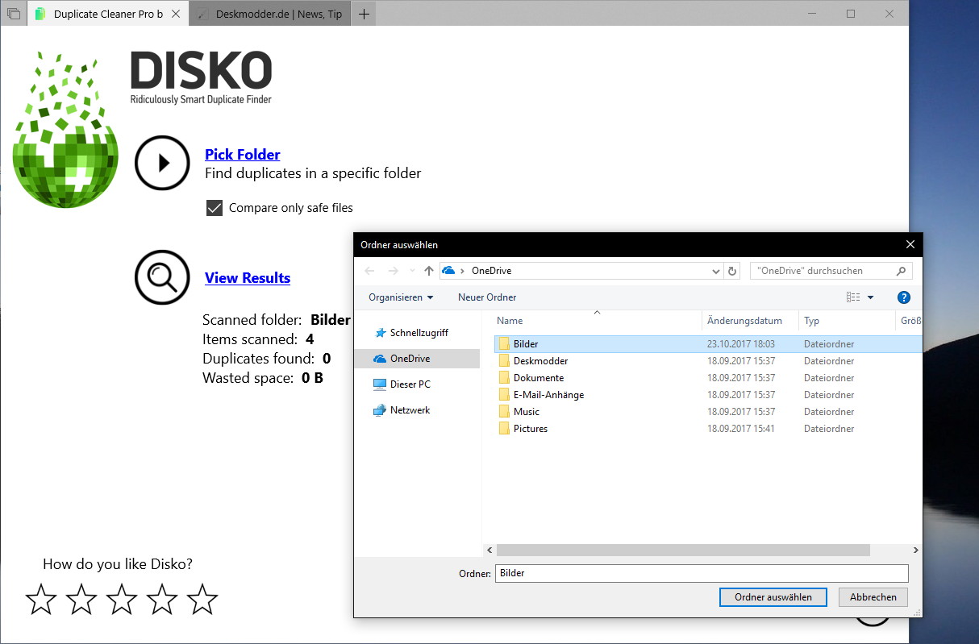Click the search magnifier in dialog
Image resolution: width=979 pixels, height=644 pixels.
coord(902,271)
